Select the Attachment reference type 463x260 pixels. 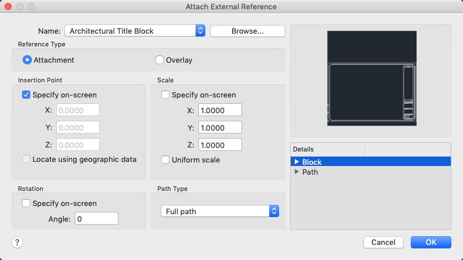27,60
